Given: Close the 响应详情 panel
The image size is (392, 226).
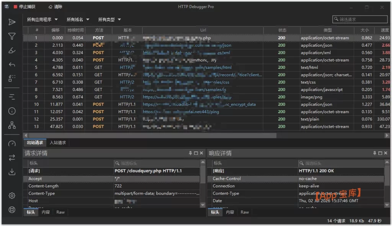Looking at the screenshot, I should pyautogui.click(x=386, y=153).
